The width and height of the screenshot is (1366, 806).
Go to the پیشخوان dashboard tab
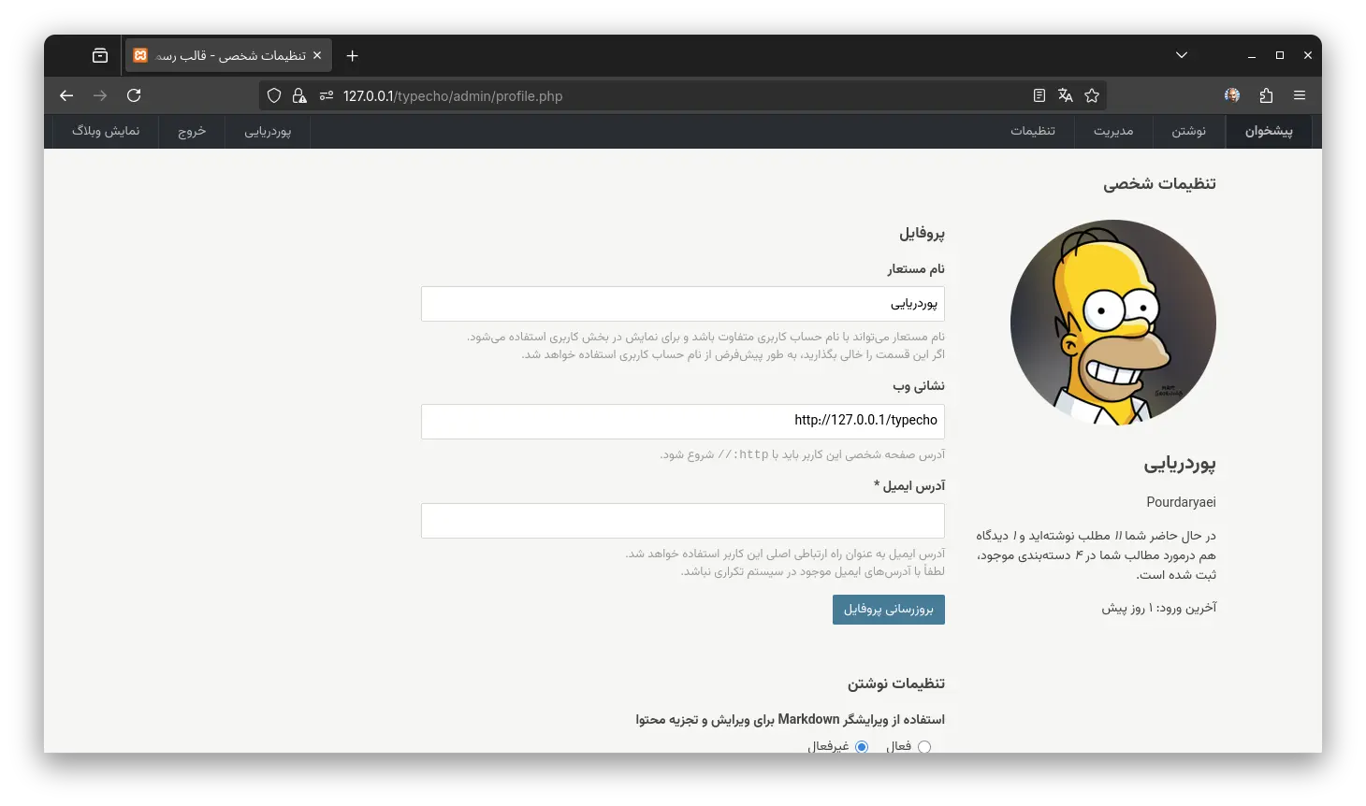pos(1268,131)
